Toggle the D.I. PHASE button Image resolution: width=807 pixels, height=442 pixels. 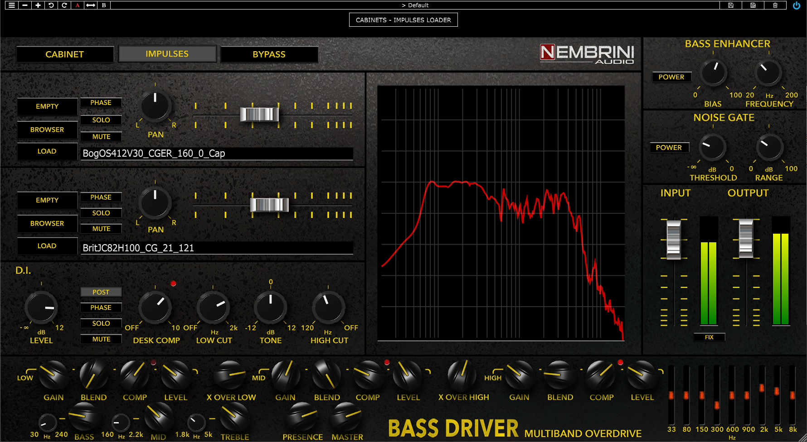click(x=101, y=308)
